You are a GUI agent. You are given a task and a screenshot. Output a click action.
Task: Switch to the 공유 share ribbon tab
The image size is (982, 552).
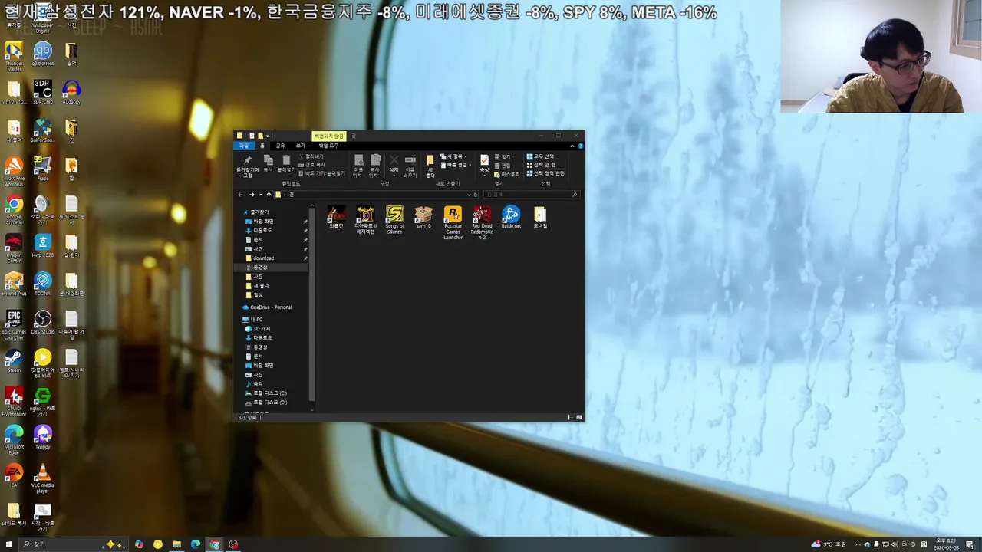click(x=280, y=146)
